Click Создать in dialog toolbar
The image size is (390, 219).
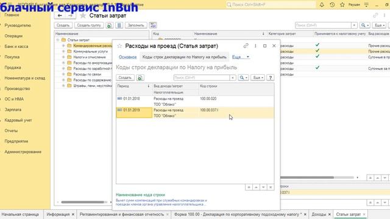pos(125,78)
